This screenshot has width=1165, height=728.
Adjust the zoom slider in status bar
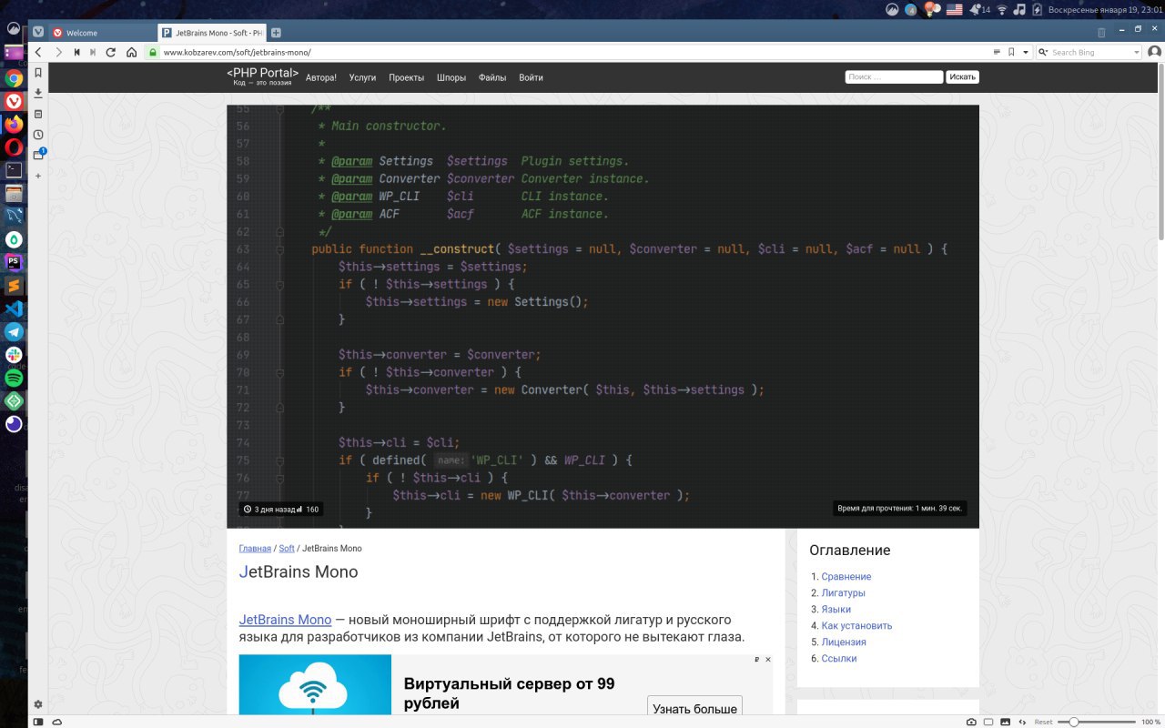coord(1095,722)
